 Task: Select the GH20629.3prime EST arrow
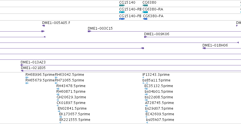click(x=58, y=100)
